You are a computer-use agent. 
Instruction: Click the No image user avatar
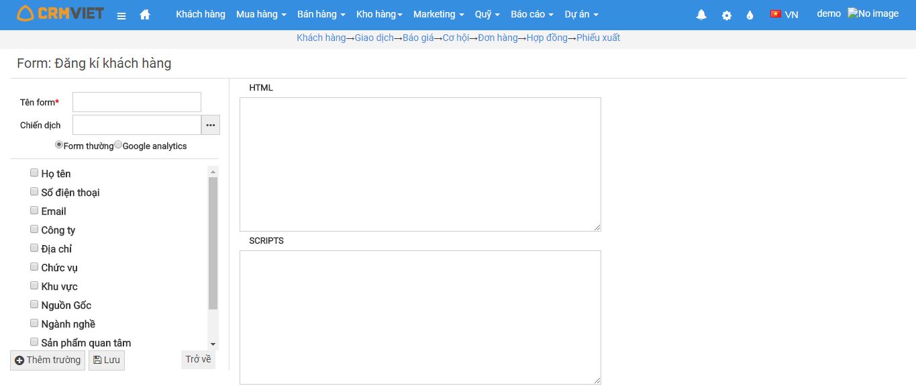873,13
